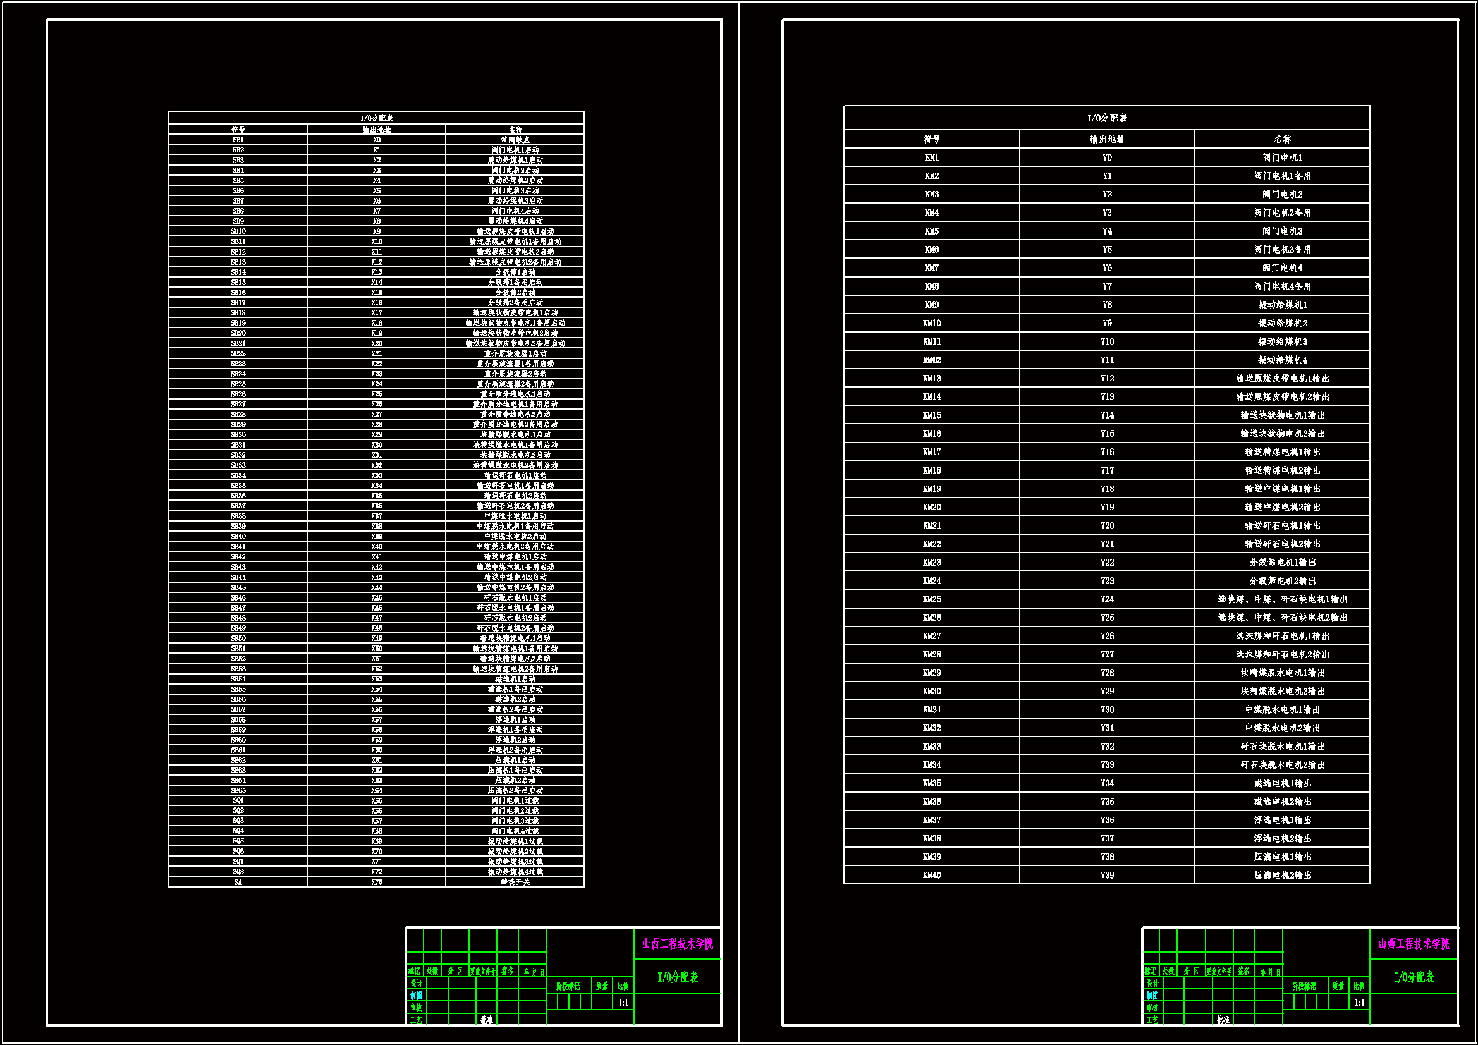Click the X75 address cell
The width and height of the screenshot is (1478, 1045).
pyautogui.click(x=377, y=882)
